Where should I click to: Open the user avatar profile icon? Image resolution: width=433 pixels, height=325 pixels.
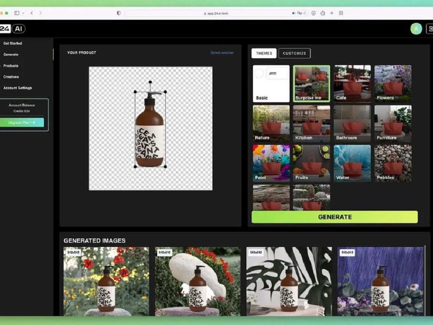point(416,29)
